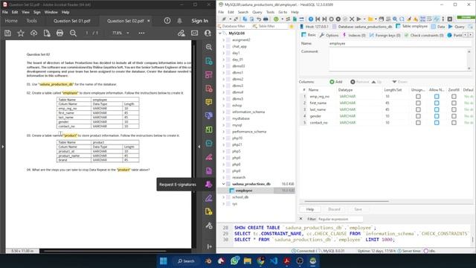Viewport: 476px width, 268px height.
Task: Switch to Question Set 01.pdf tab
Action: coord(72,21)
